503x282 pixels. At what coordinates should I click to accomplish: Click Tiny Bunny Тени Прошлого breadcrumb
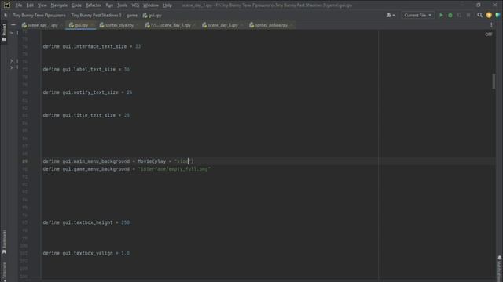[x=39, y=16]
